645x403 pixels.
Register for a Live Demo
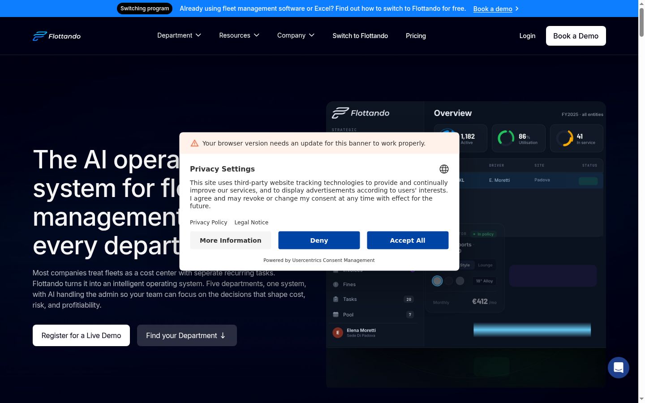81,335
